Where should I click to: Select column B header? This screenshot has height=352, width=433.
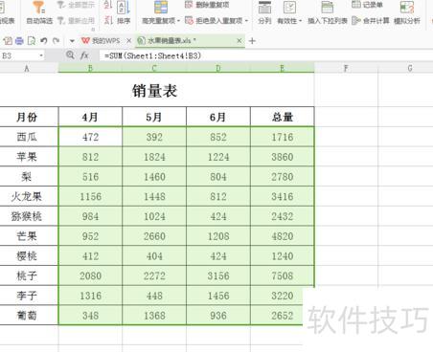click(90, 68)
